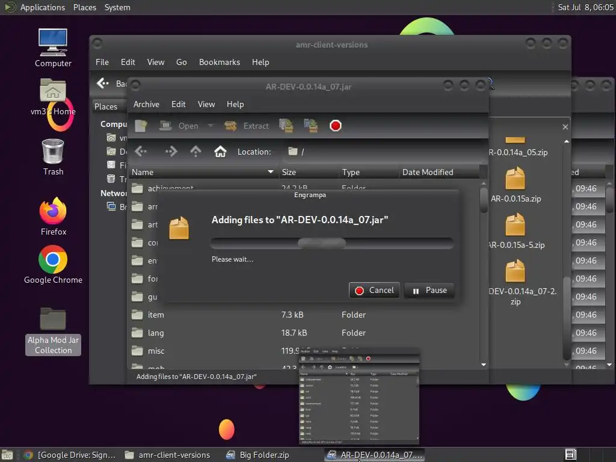Image resolution: width=616 pixels, height=462 pixels.
Task: Open the Edit menu in Engrampa
Action: point(178,104)
